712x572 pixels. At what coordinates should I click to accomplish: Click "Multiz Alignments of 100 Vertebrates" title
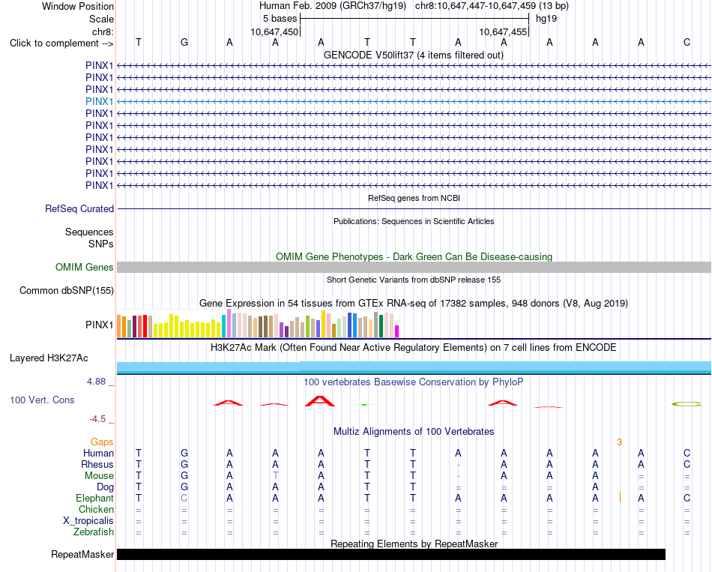click(414, 432)
